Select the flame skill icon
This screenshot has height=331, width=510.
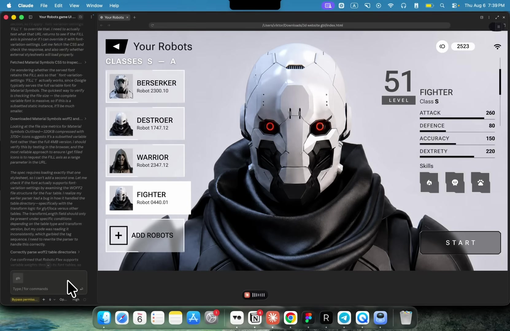coord(429,183)
